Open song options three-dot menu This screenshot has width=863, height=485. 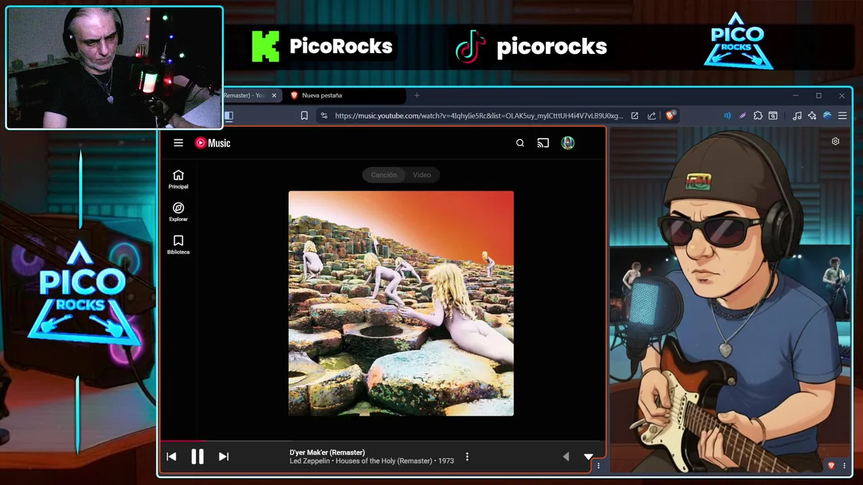(x=467, y=457)
